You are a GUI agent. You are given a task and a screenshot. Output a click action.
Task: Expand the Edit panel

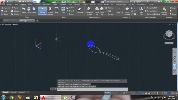(64, 17)
